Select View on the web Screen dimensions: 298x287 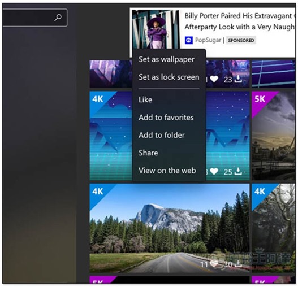tap(167, 171)
